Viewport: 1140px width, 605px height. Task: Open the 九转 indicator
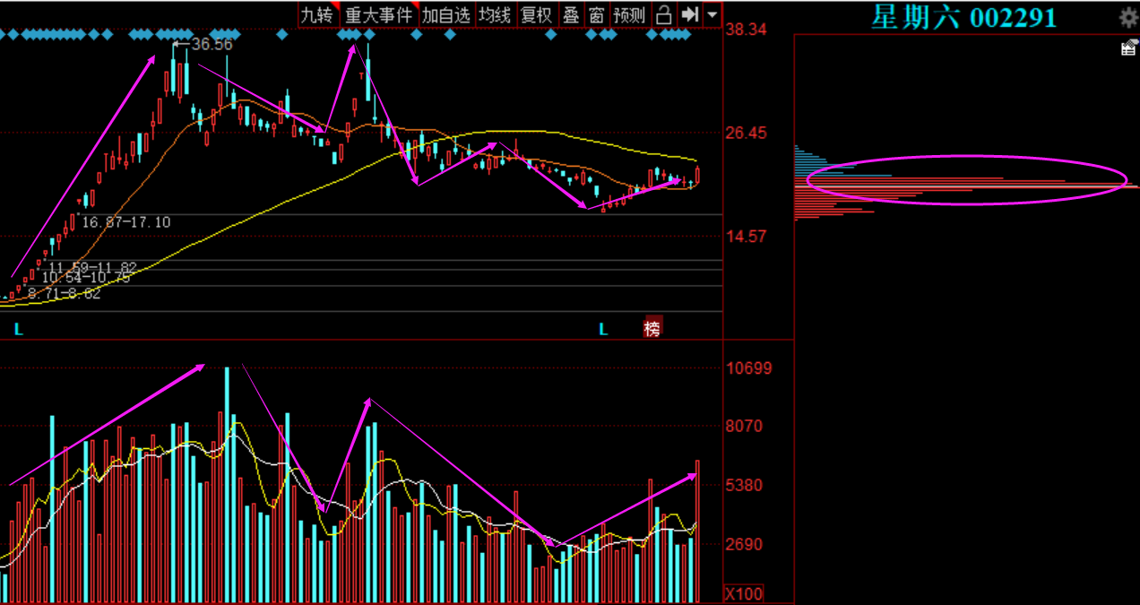pyautogui.click(x=316, y=14)
